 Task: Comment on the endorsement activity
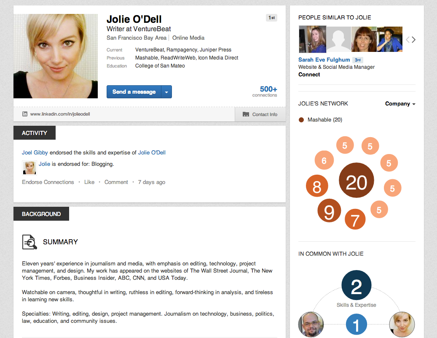(116, 182)
